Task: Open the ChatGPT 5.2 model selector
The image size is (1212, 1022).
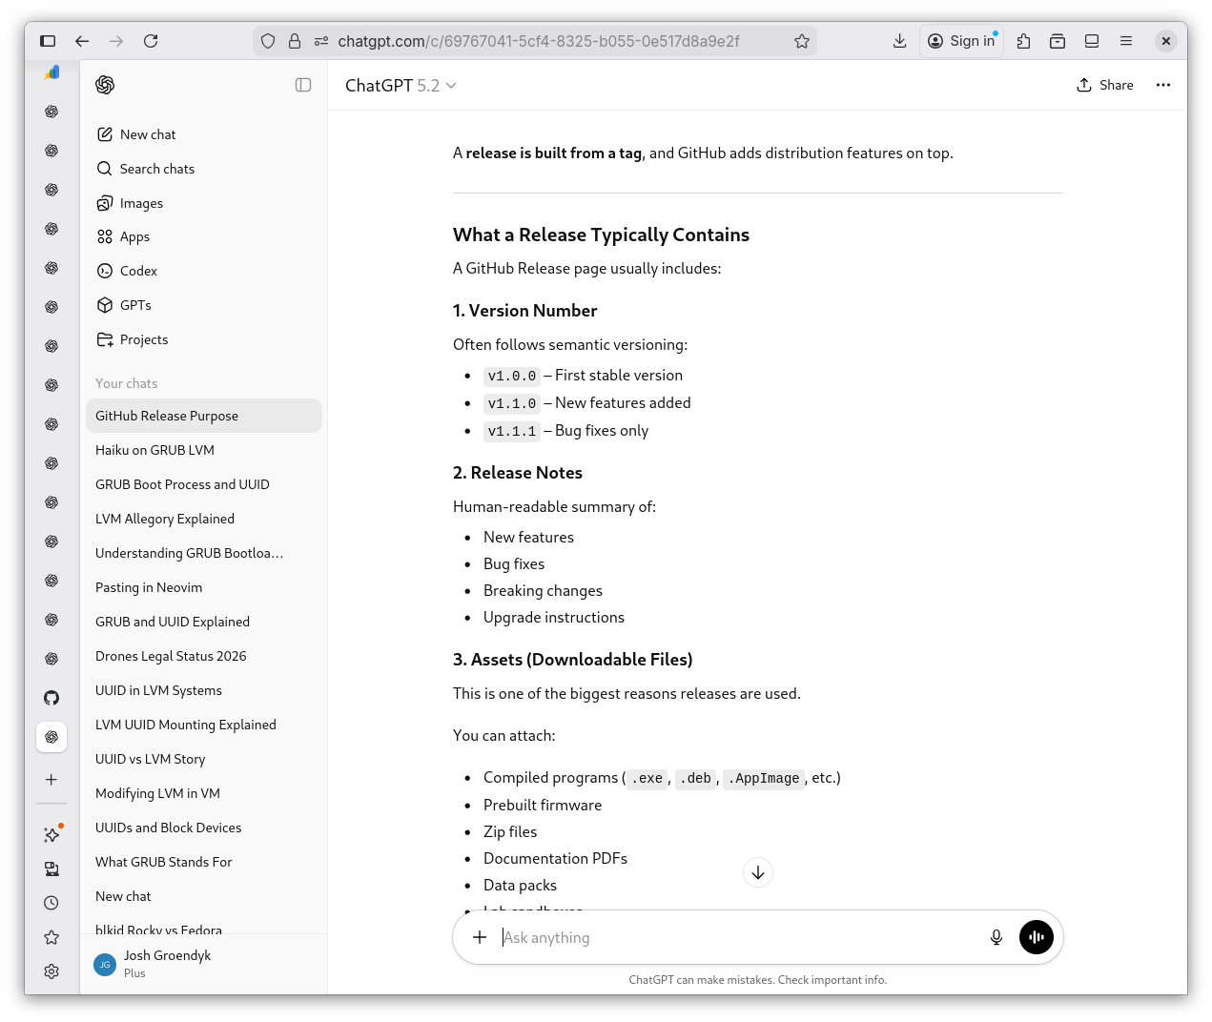Action: (x=401, y=85)
